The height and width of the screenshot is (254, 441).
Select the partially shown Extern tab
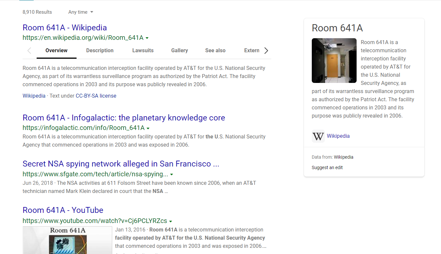click(x=252, y=50)
